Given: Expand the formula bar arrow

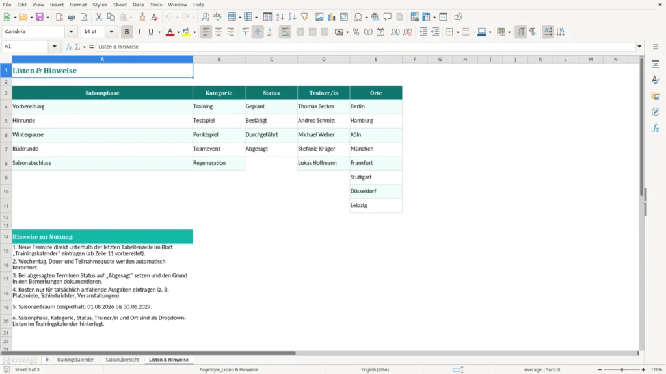Looking at the screenshot, I should (x=639, y=47).
